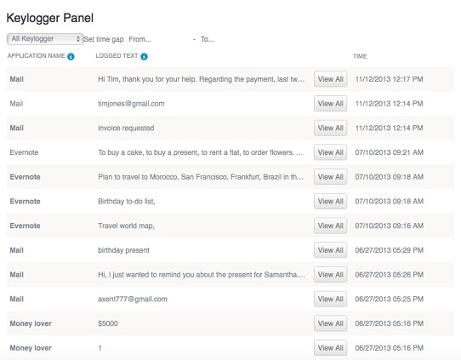Click the TIME column header

[x=360, y=56]
